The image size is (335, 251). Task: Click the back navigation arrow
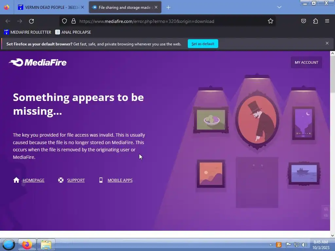click(x=8, y=21)
